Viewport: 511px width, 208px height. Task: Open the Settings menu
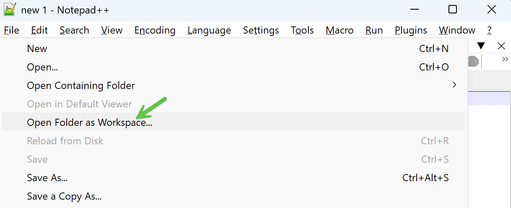click(x=261, y=30)
